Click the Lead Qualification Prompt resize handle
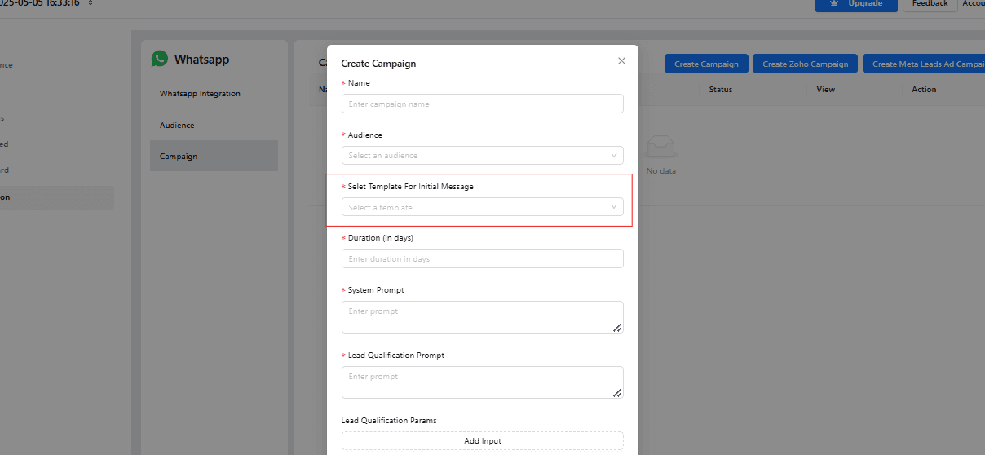 point(617,392)
